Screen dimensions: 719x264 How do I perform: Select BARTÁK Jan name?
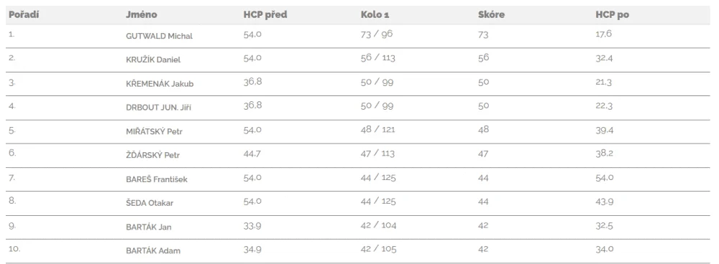pyautogui.click(x=149, y=227)
